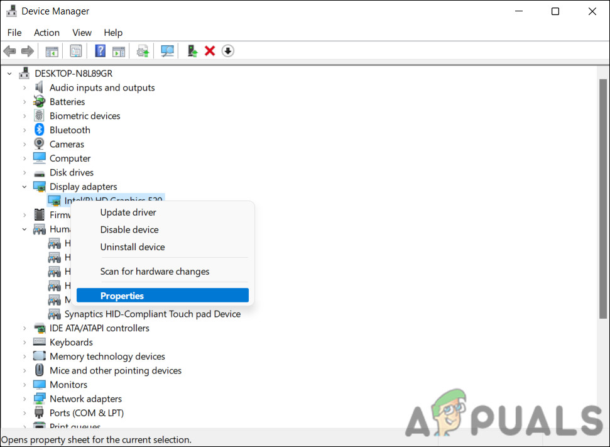Open the View menu
The image size is (610, 447).
pos(82,32)
